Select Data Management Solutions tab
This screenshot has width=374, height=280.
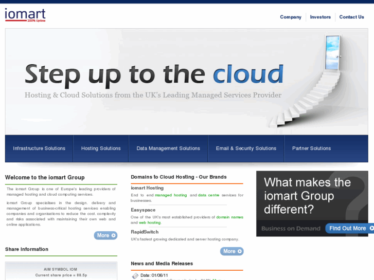coord(168,148)
